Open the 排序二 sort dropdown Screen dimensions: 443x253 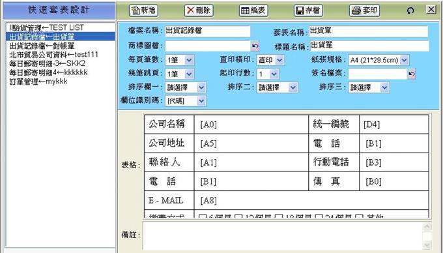(x=277, y=87)
